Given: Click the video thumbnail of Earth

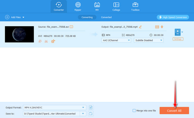Looking at the screenshot, I should coord(19,34).
